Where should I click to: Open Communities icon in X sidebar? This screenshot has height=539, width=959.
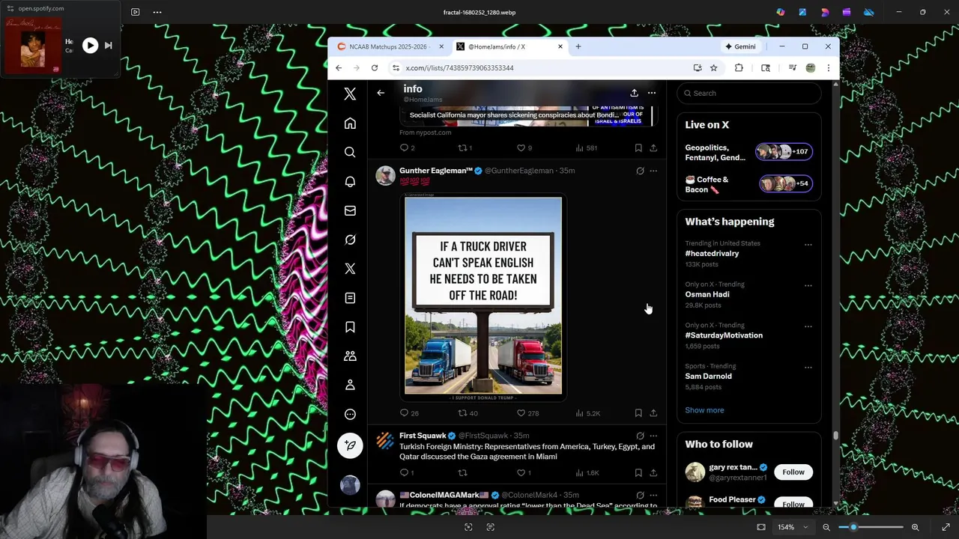coord(350,356)
